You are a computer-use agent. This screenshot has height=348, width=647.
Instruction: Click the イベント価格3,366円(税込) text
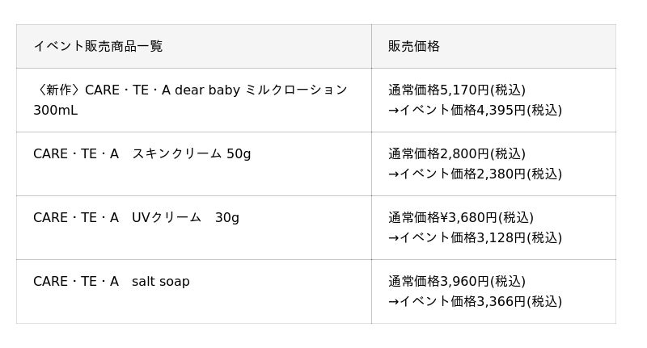480,301
